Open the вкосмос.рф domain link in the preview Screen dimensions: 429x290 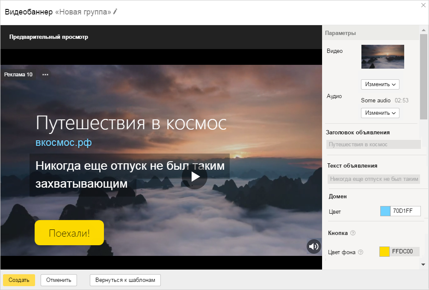64,142
